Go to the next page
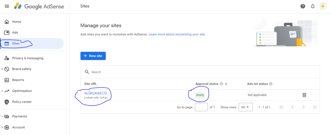This screenshot has height=135, width=331. 303,107
